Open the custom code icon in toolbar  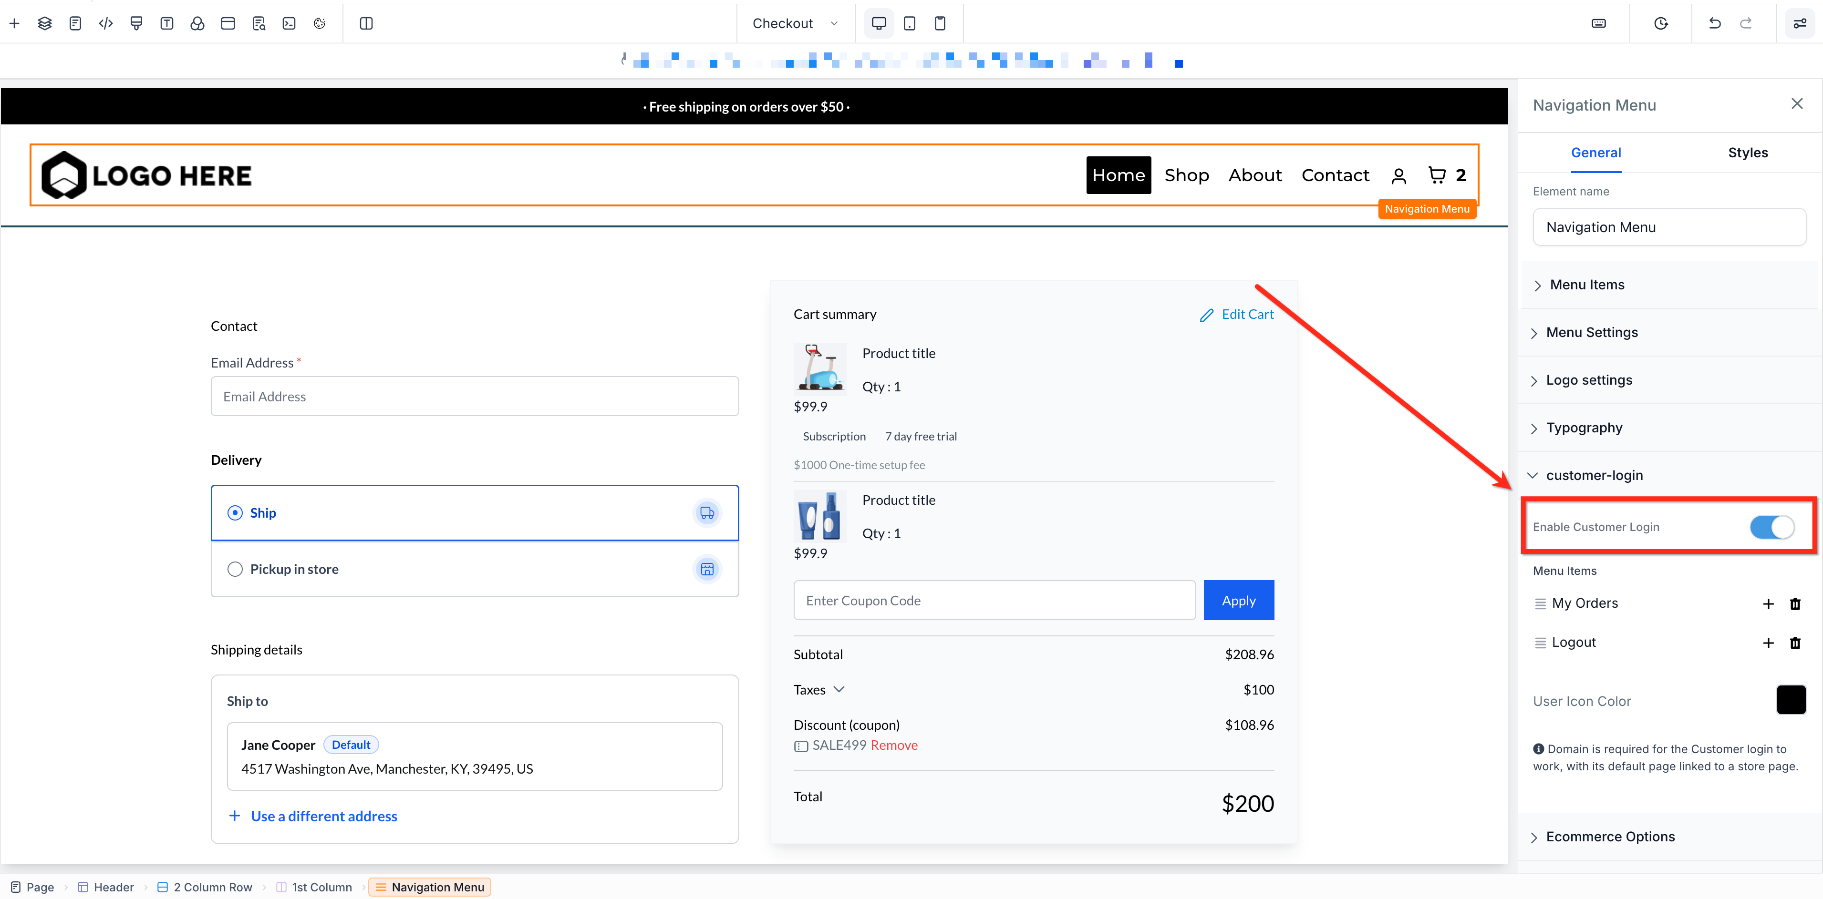[x=105, y=23]
